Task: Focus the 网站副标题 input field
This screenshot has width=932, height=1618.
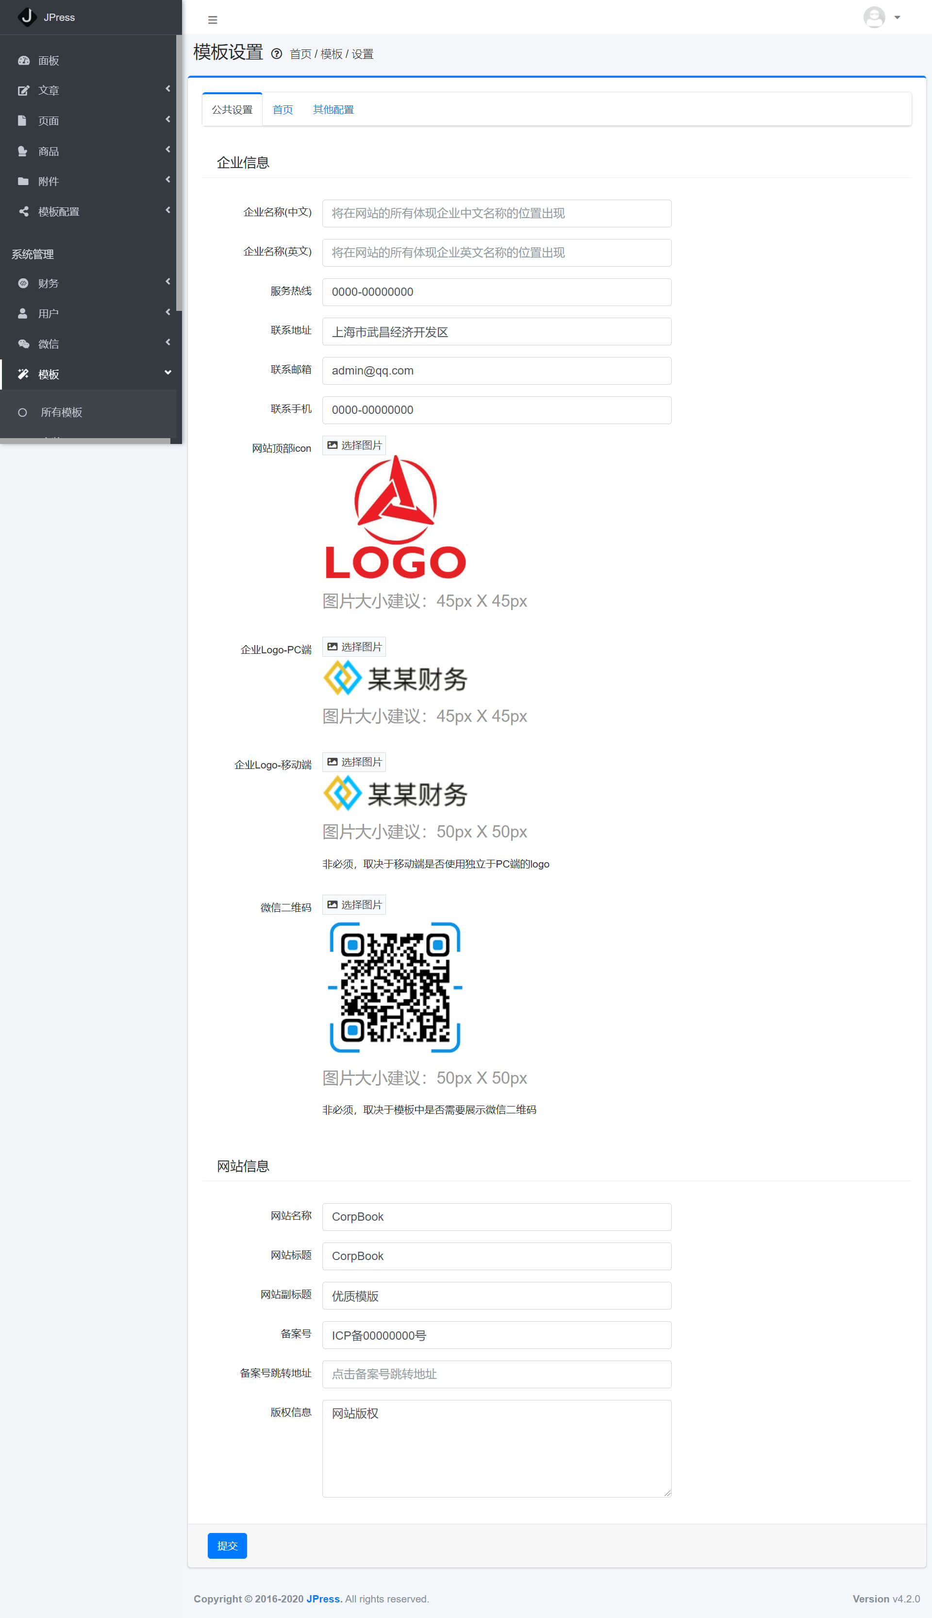Action: pyautogui.click(x=497, y=1295)
